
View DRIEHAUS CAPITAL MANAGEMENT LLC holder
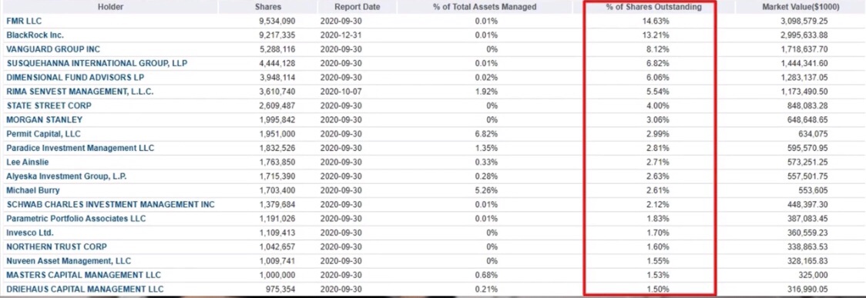coord(85,290)
